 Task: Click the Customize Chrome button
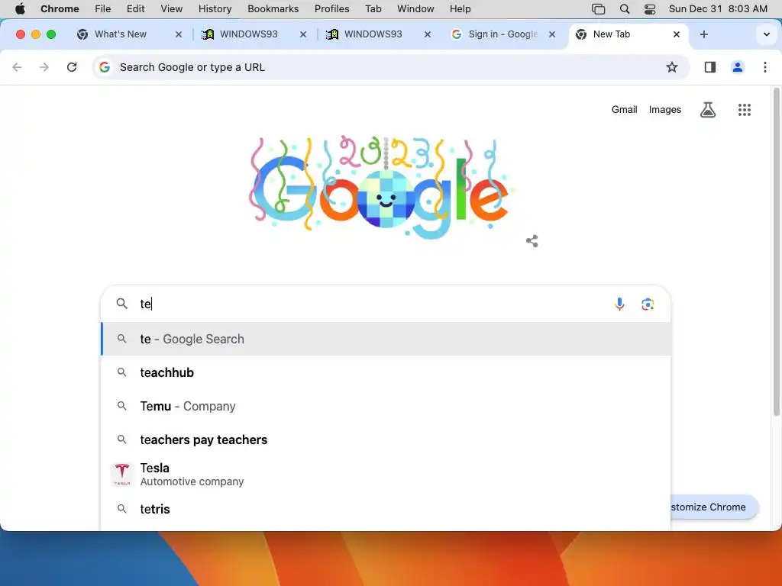[714, 507]
